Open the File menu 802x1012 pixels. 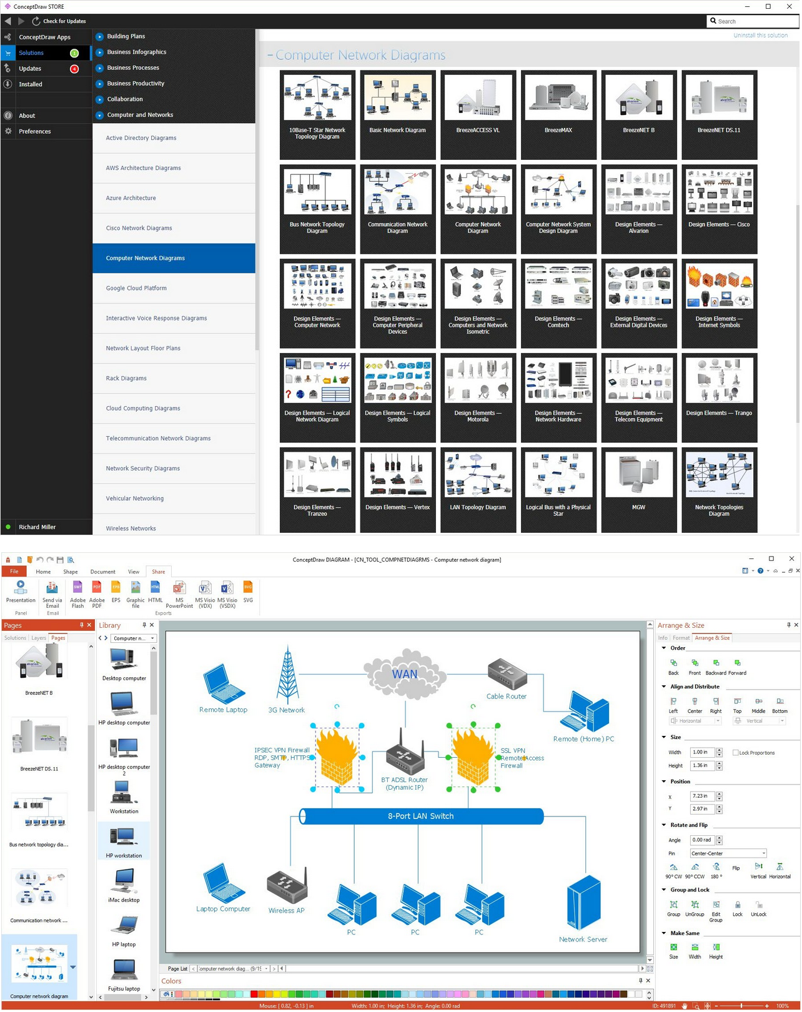(14, 572)
